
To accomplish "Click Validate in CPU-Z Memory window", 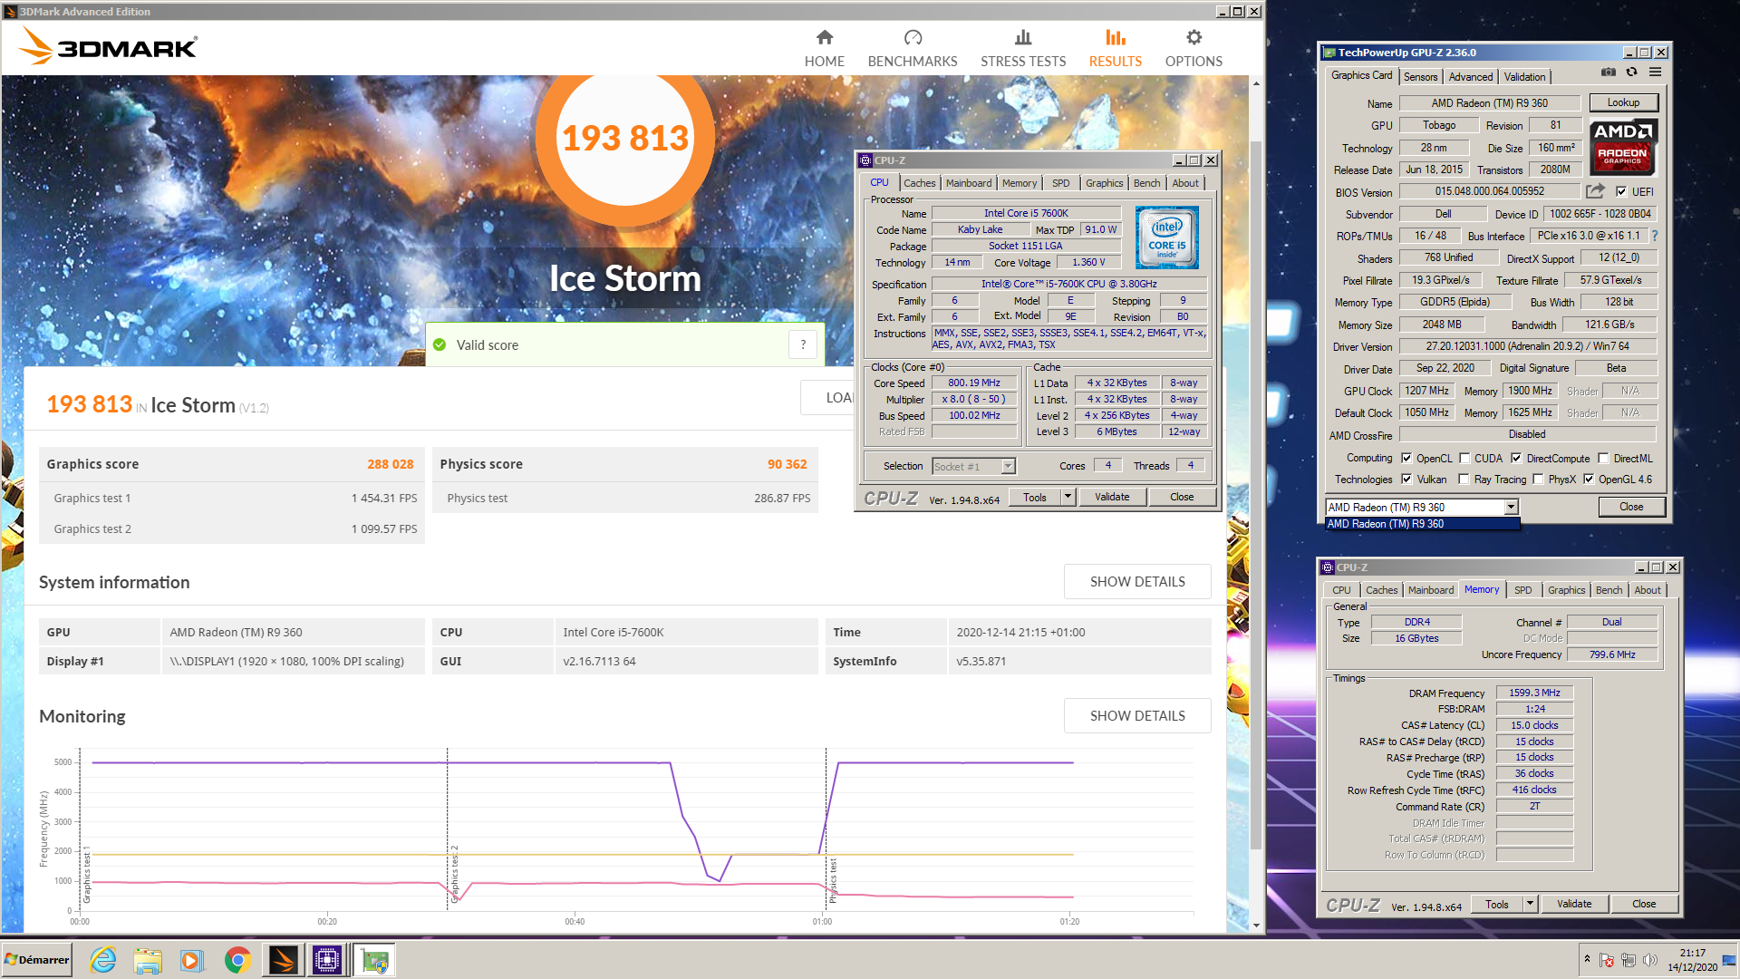I will click(1573, 904).
